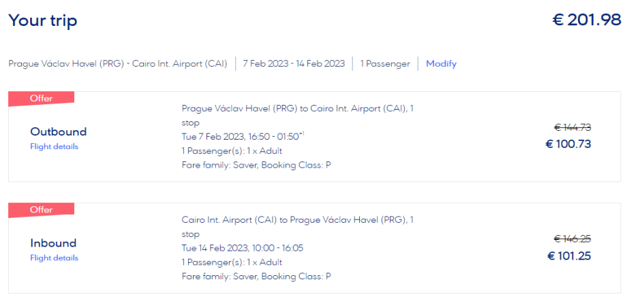Click the Inbound discounted price € 101.25

[x=568, y=256]
